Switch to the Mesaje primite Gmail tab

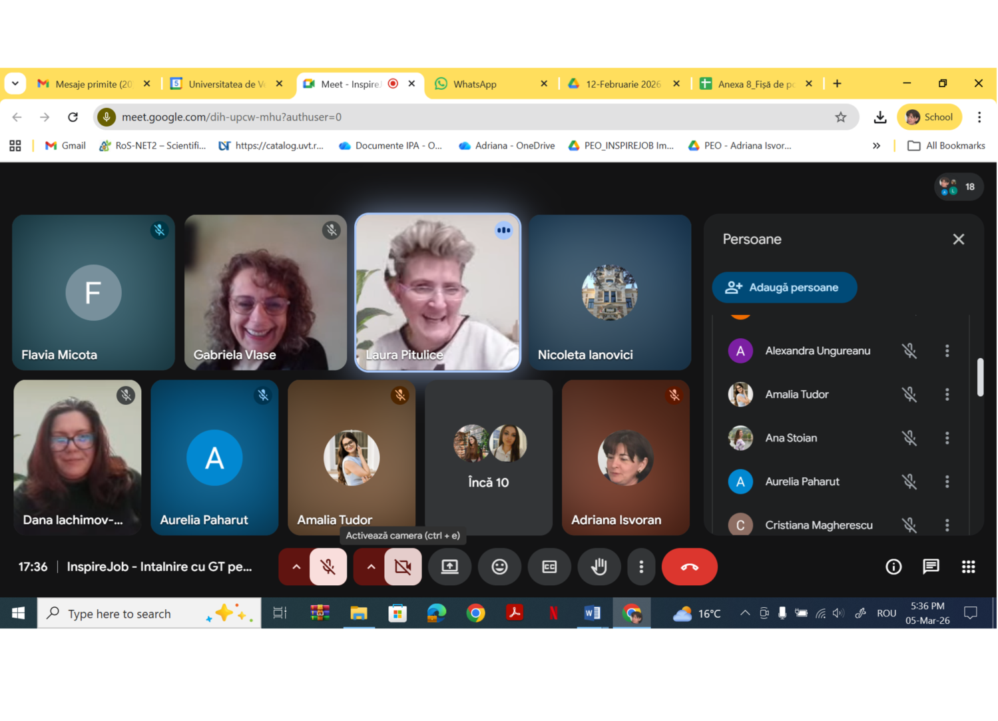point(93,84)
